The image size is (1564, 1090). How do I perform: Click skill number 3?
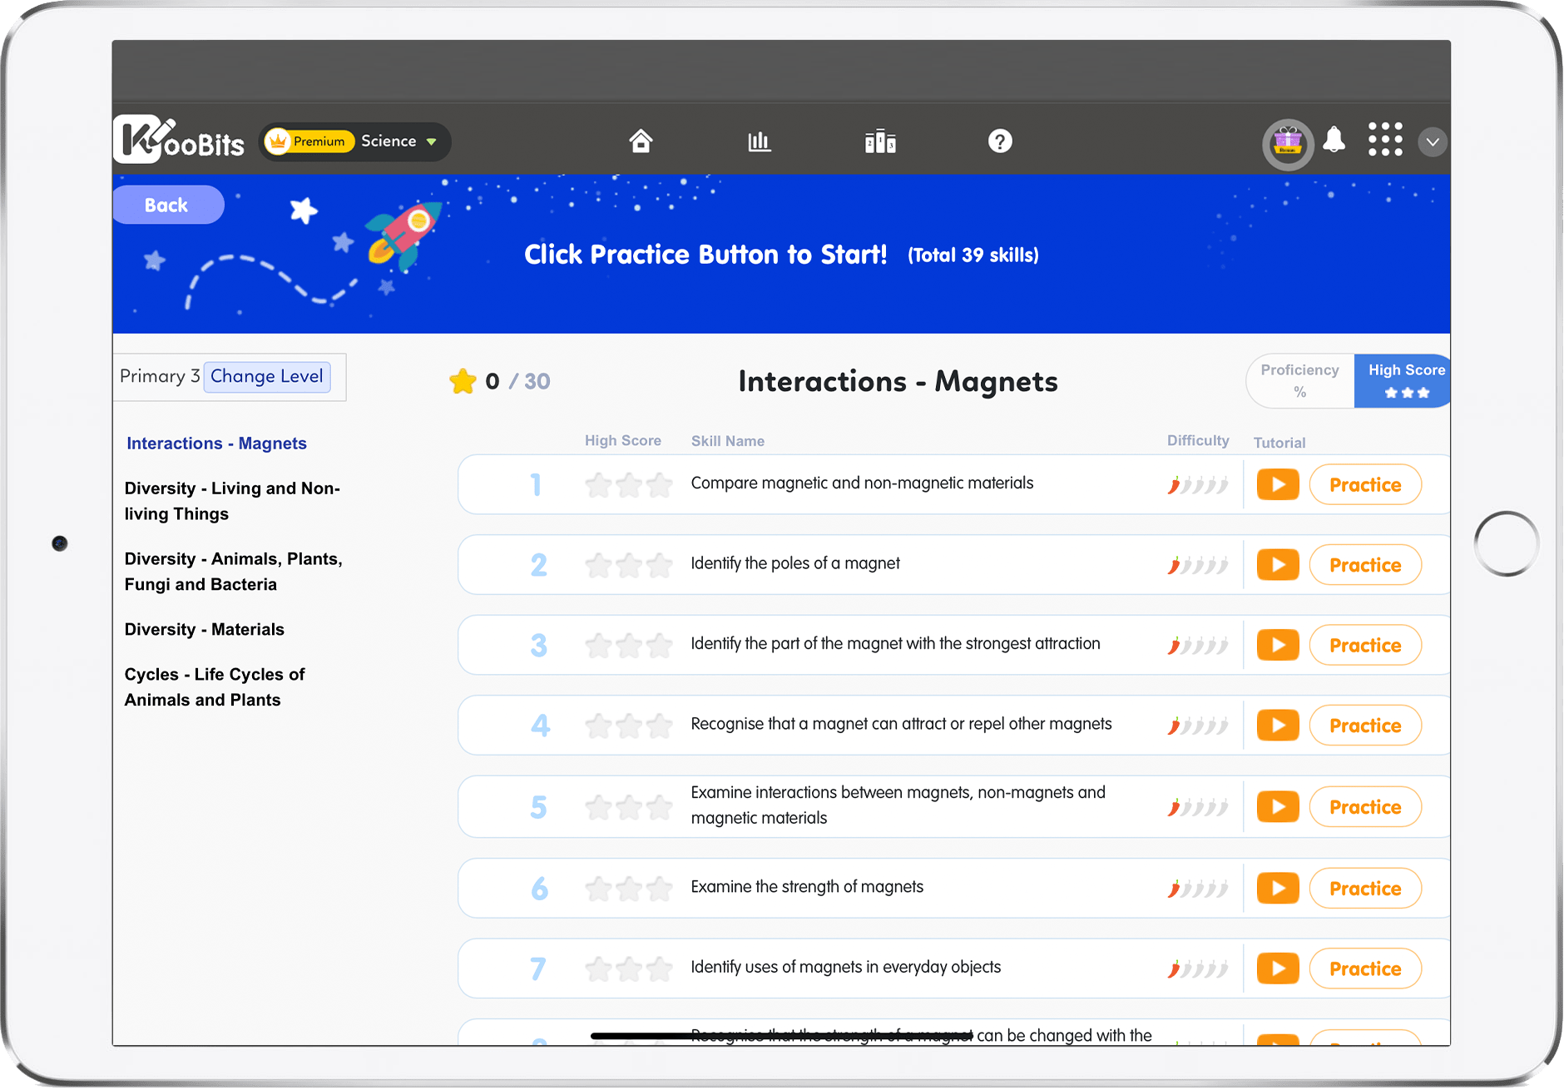tap(539, 645)
